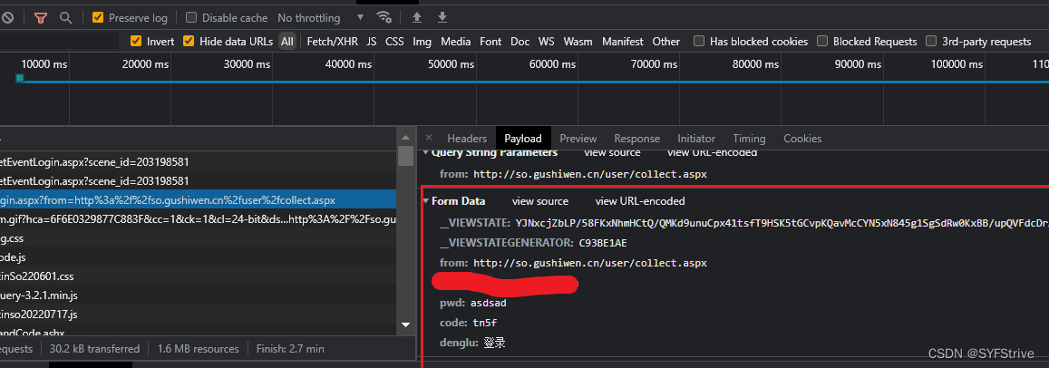1049x368 pixels.
Task: Click the export HAR download arrow icon
Action: pos(442,17)
